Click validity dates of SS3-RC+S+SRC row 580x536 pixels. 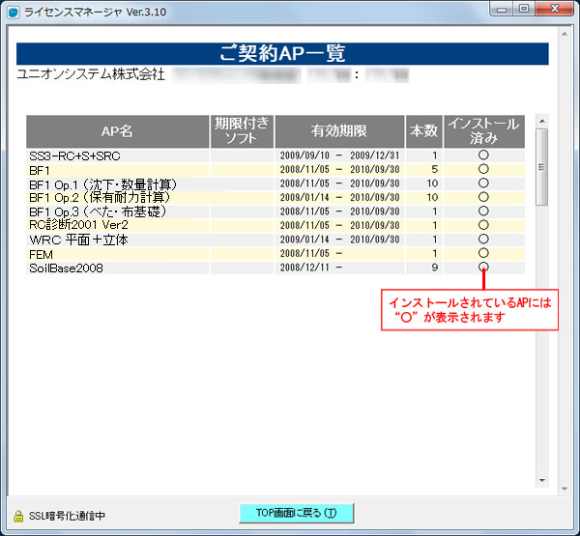tap(339, 155)
